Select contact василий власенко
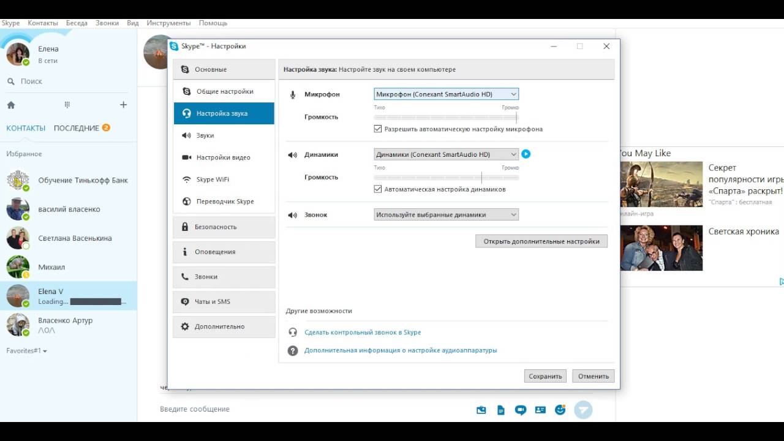 69,209
